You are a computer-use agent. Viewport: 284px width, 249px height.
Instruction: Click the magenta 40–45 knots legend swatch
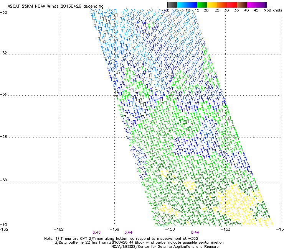pos(252,5)
